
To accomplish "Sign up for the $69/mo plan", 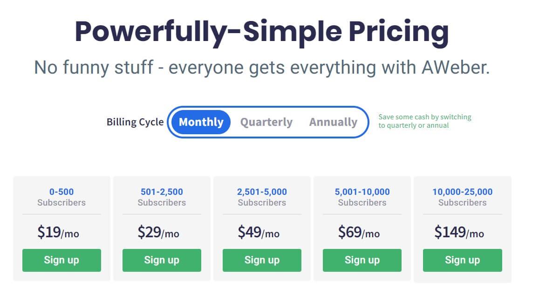I will pos(362,260).
